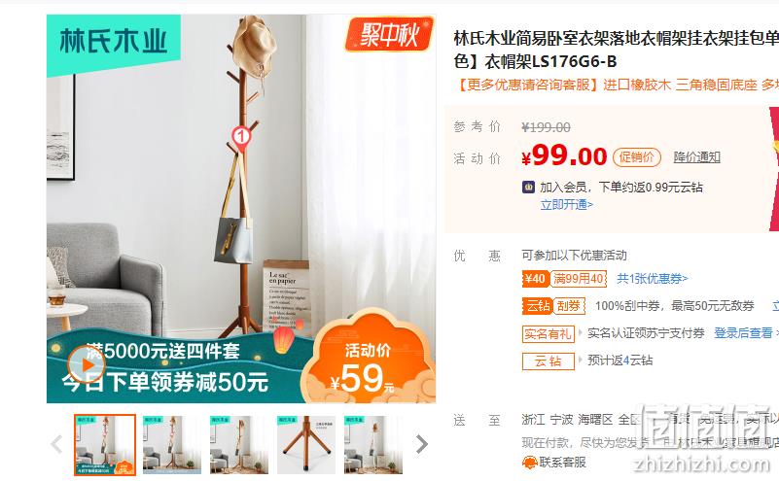
Task: Click the member crown icon beside 加入会员
Action: click(x=529, y=188)
